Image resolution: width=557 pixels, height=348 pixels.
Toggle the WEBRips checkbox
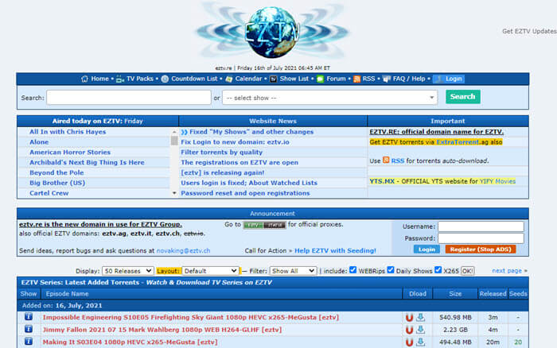[x=353, y=270]
